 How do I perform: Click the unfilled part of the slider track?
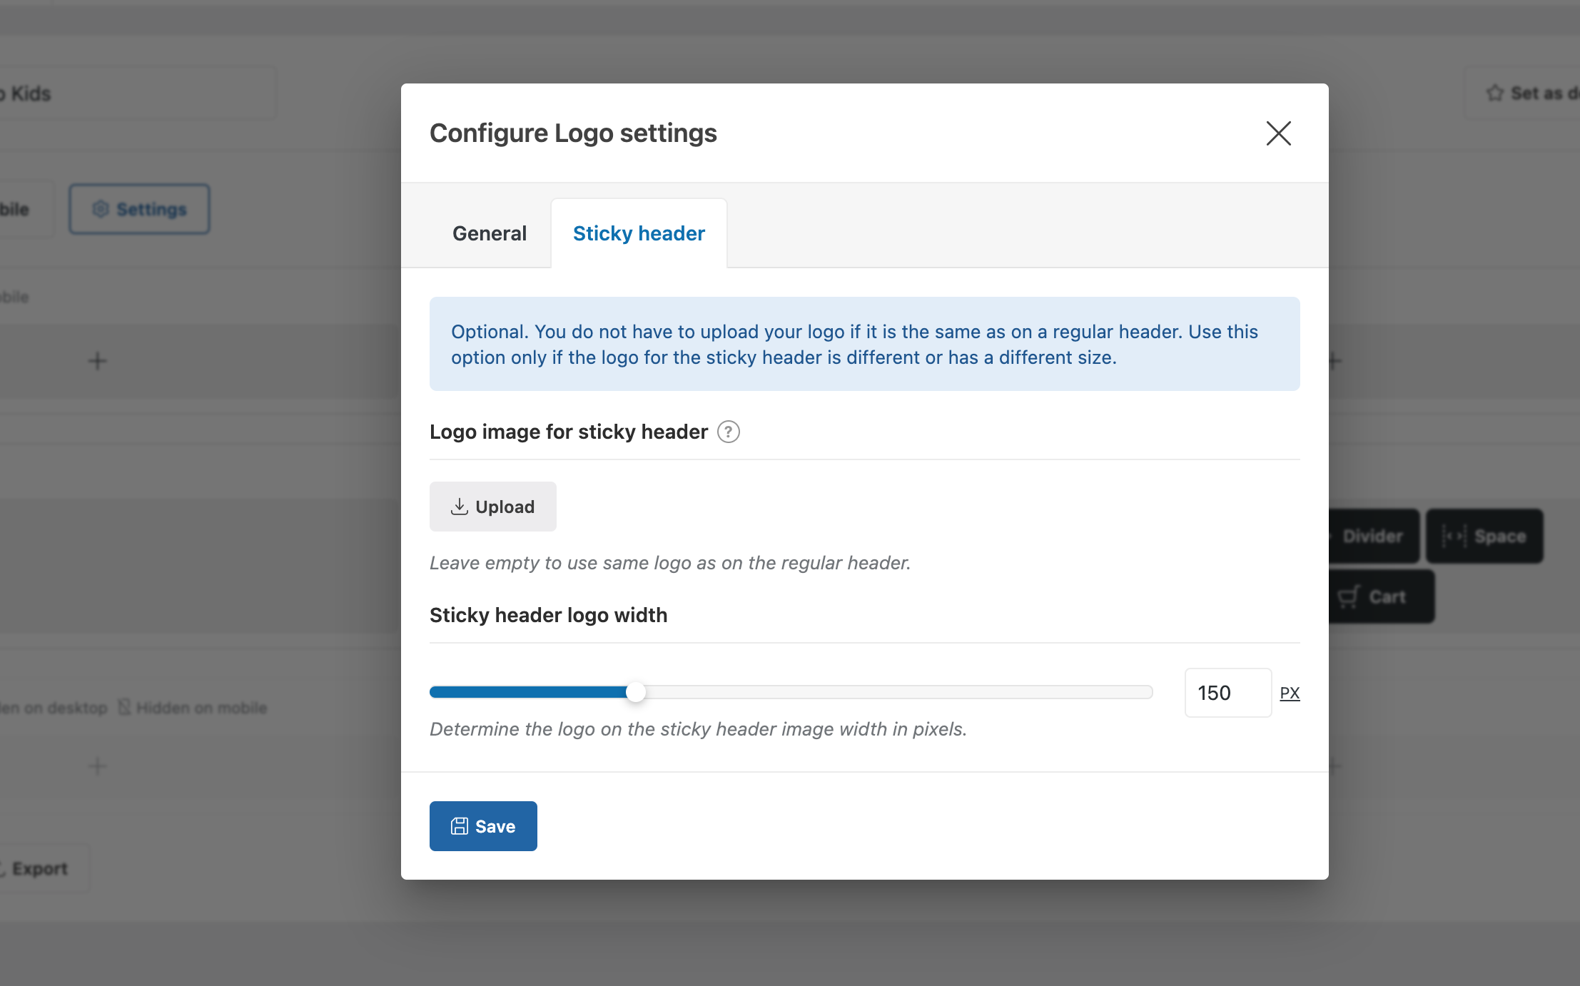point(892,692)
